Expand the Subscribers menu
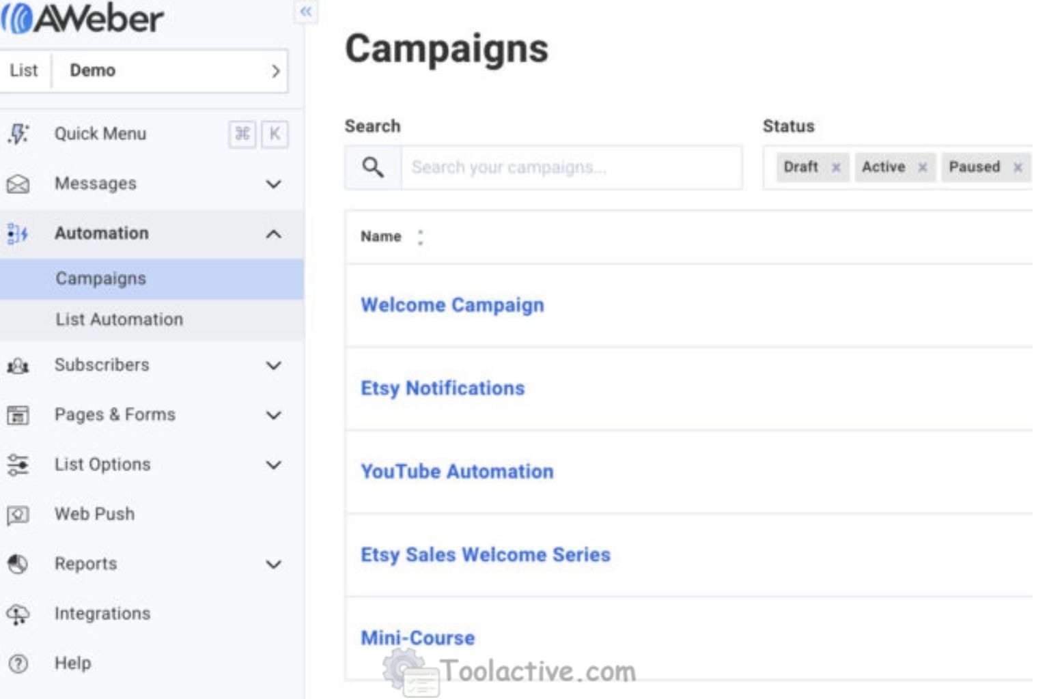This screenshot has height=699, width=1049. coord(275,365)
